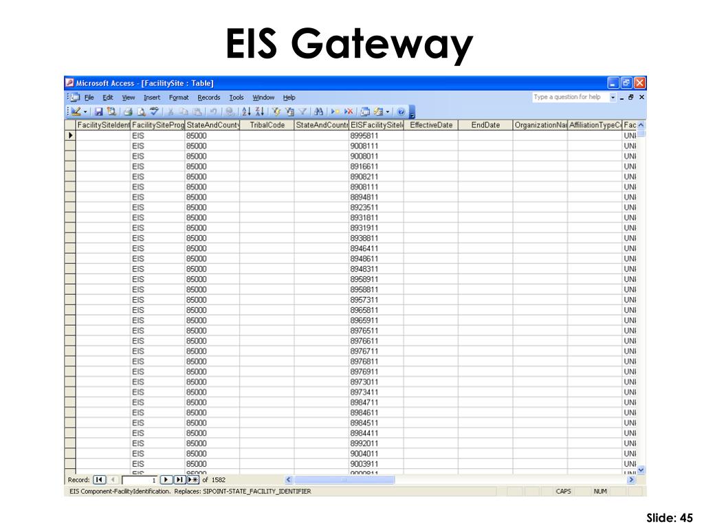Go to the last record button
Viewport: 704px width, 528px height.
179,479
